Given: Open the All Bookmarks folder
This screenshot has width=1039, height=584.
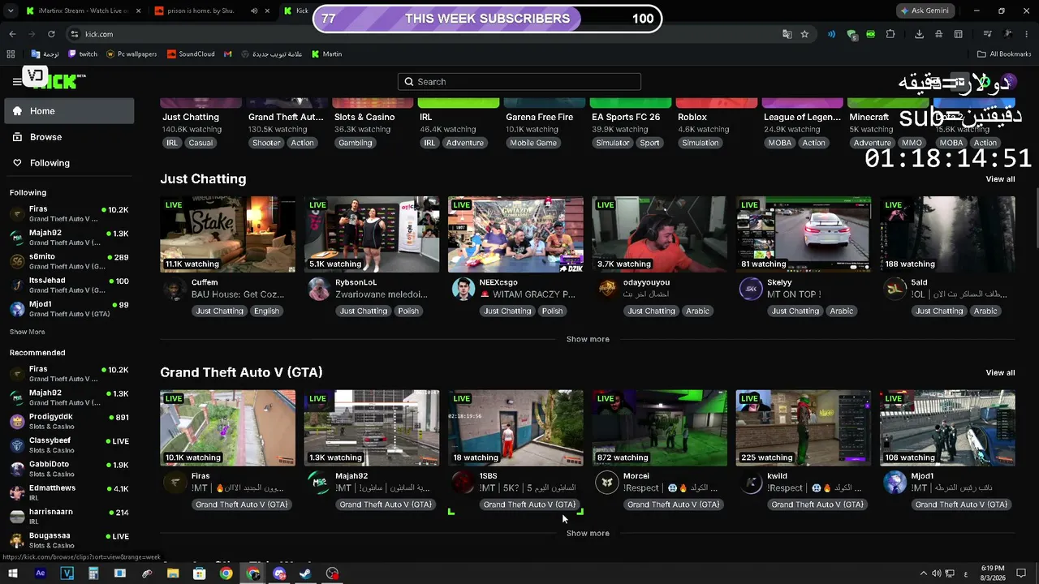Looking at the screenshot, I should 1004,54.
